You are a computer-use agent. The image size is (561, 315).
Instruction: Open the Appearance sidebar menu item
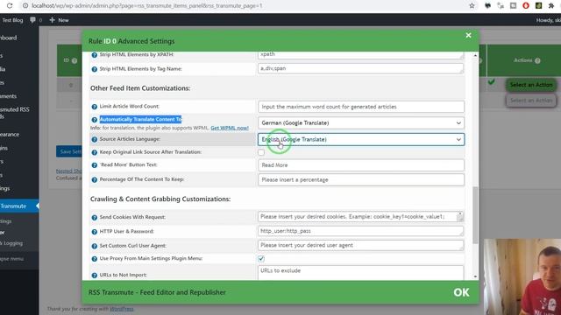pyautogui.click(x=10, y=134)
